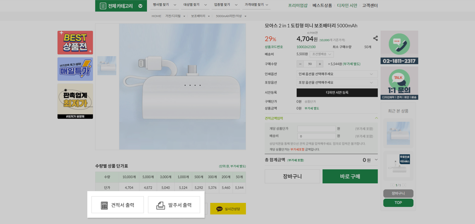Image resolution: width=475 pixels, height=224 pixels.
Task: Click product code 1000262100
Action: coord(306,47)
